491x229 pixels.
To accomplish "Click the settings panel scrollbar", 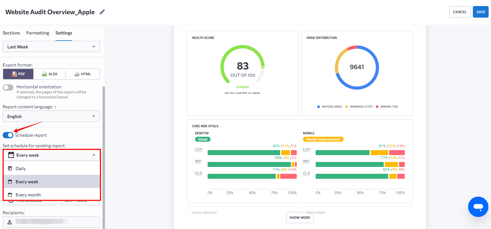I will tap(104, 158).
